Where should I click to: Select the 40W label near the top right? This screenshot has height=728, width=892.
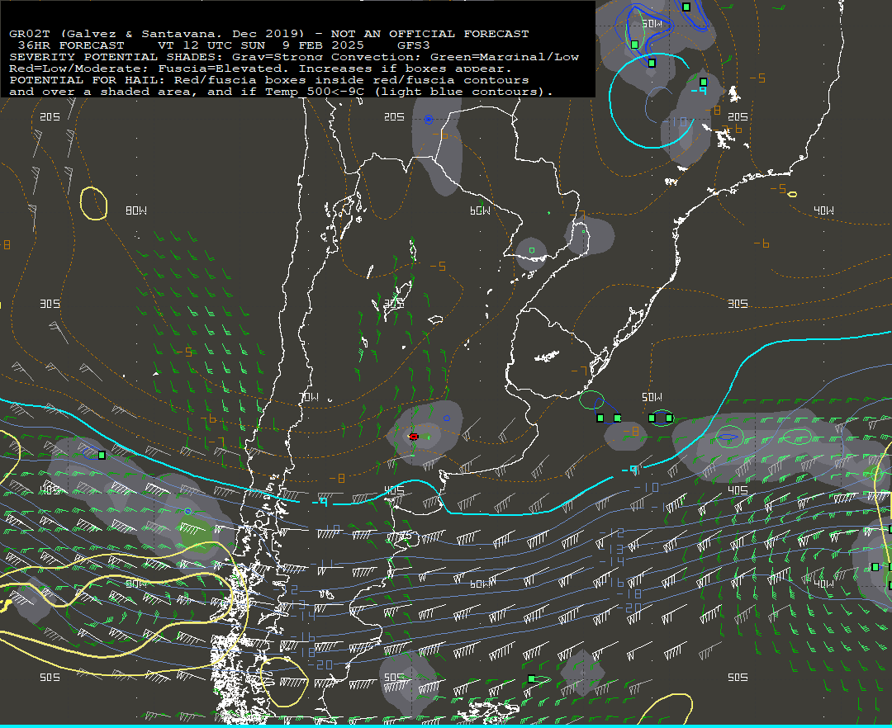click(x=823, y=210)
